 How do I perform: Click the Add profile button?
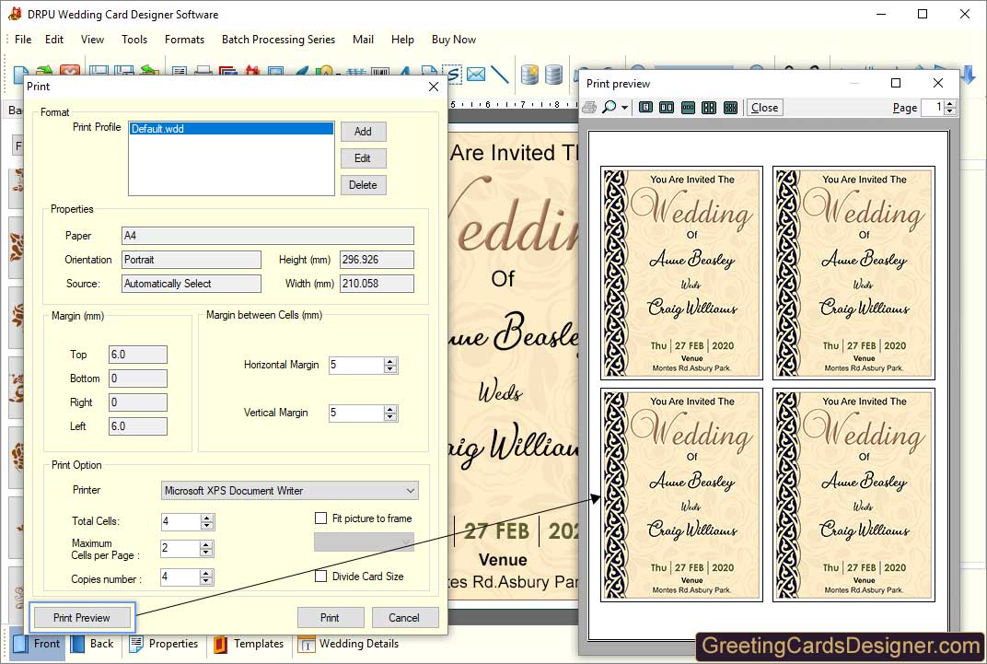point(363,131)
